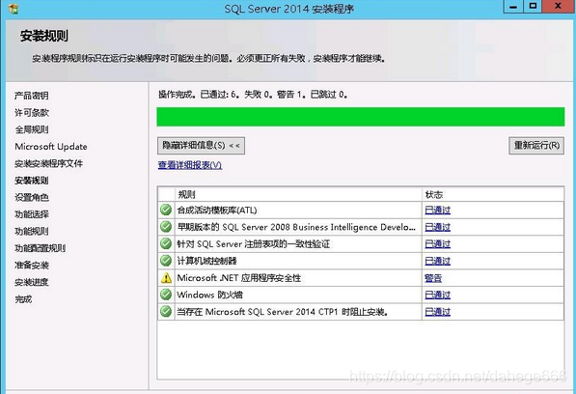576x394 pixels.
Task: Select 功能配置规则 step in sidebar
Action: [x=41, y=248]
